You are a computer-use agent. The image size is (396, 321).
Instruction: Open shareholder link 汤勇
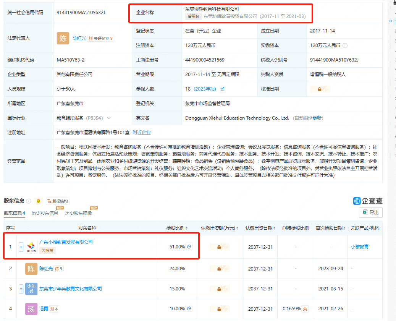pos(44,309)
